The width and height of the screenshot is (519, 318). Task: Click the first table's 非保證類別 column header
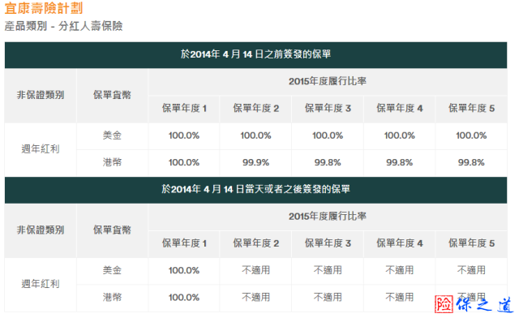[x=41, y=96]
